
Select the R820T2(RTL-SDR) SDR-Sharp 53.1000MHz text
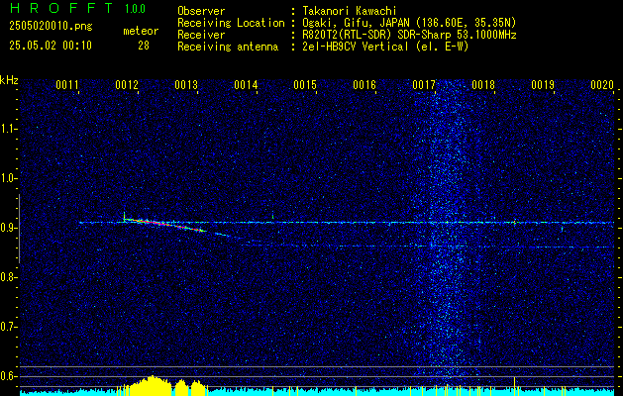click(x=409, y=35)
